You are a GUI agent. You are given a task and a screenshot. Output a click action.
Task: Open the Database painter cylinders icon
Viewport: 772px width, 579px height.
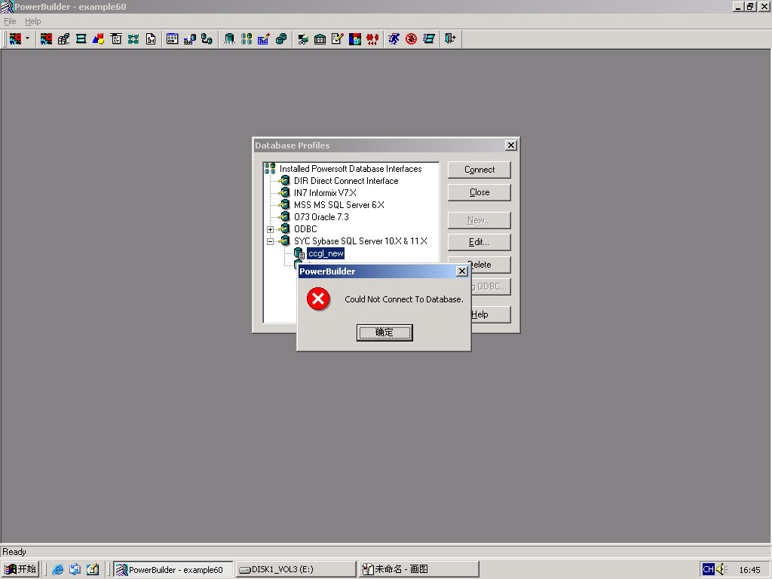pyautogui.click(x=281, y=39)
